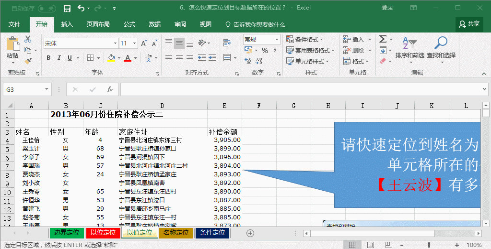Click 登录 sign in link
Viewport: 491px width, 249px height.
[387, 8]
